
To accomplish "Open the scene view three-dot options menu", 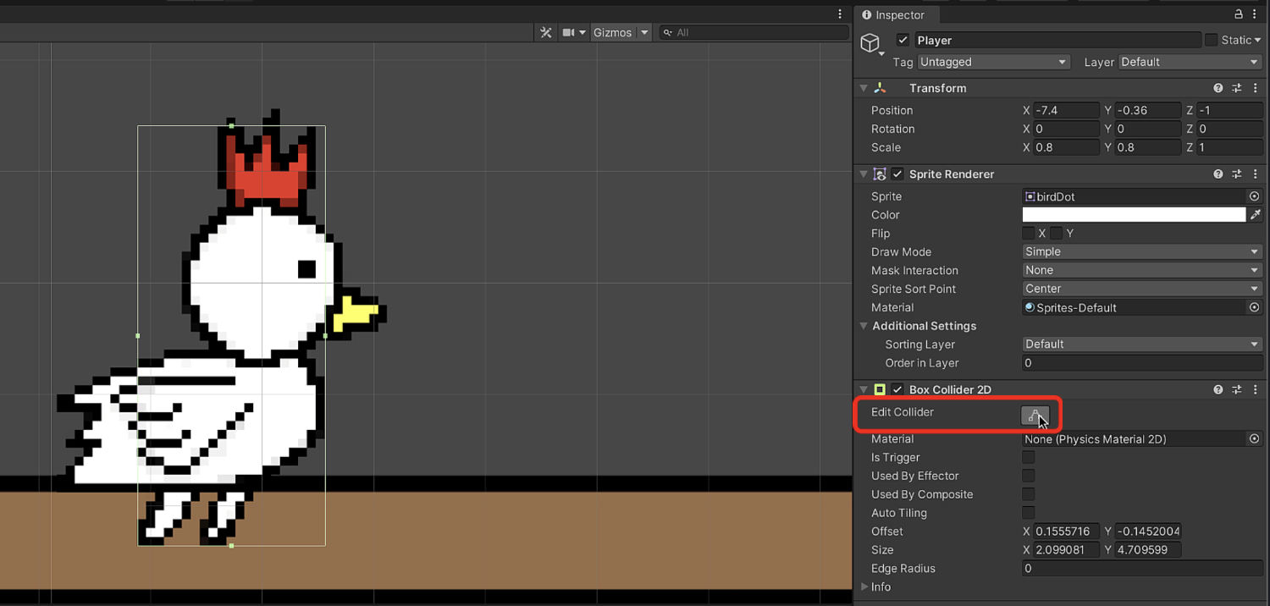I will (840, 14).
